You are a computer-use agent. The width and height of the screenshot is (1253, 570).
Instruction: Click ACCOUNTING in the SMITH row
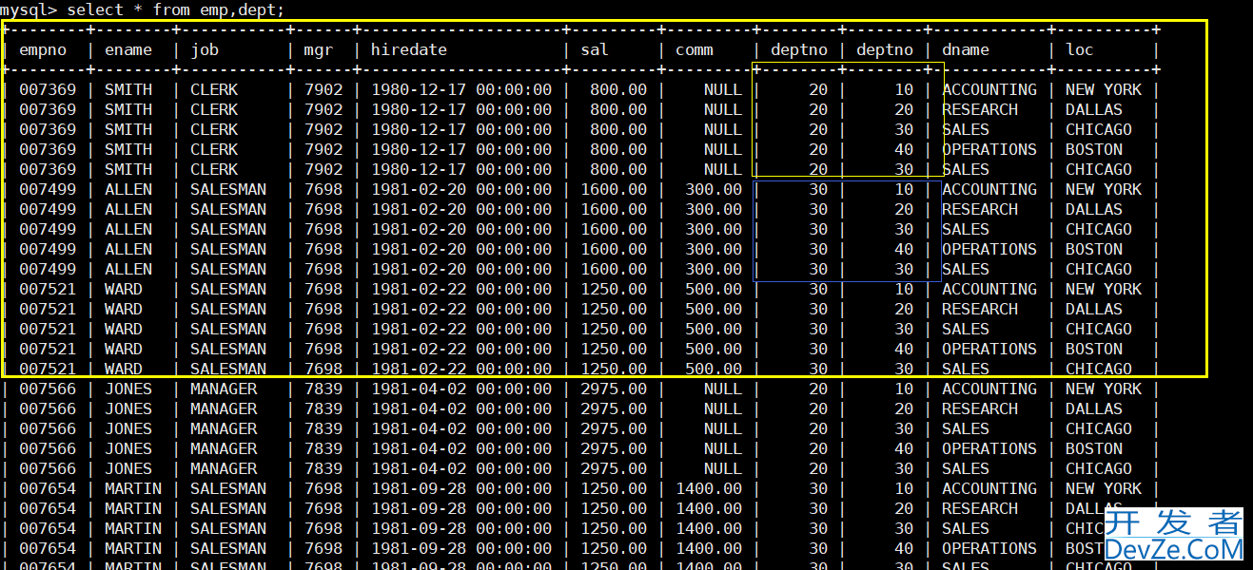coord(989,89)
